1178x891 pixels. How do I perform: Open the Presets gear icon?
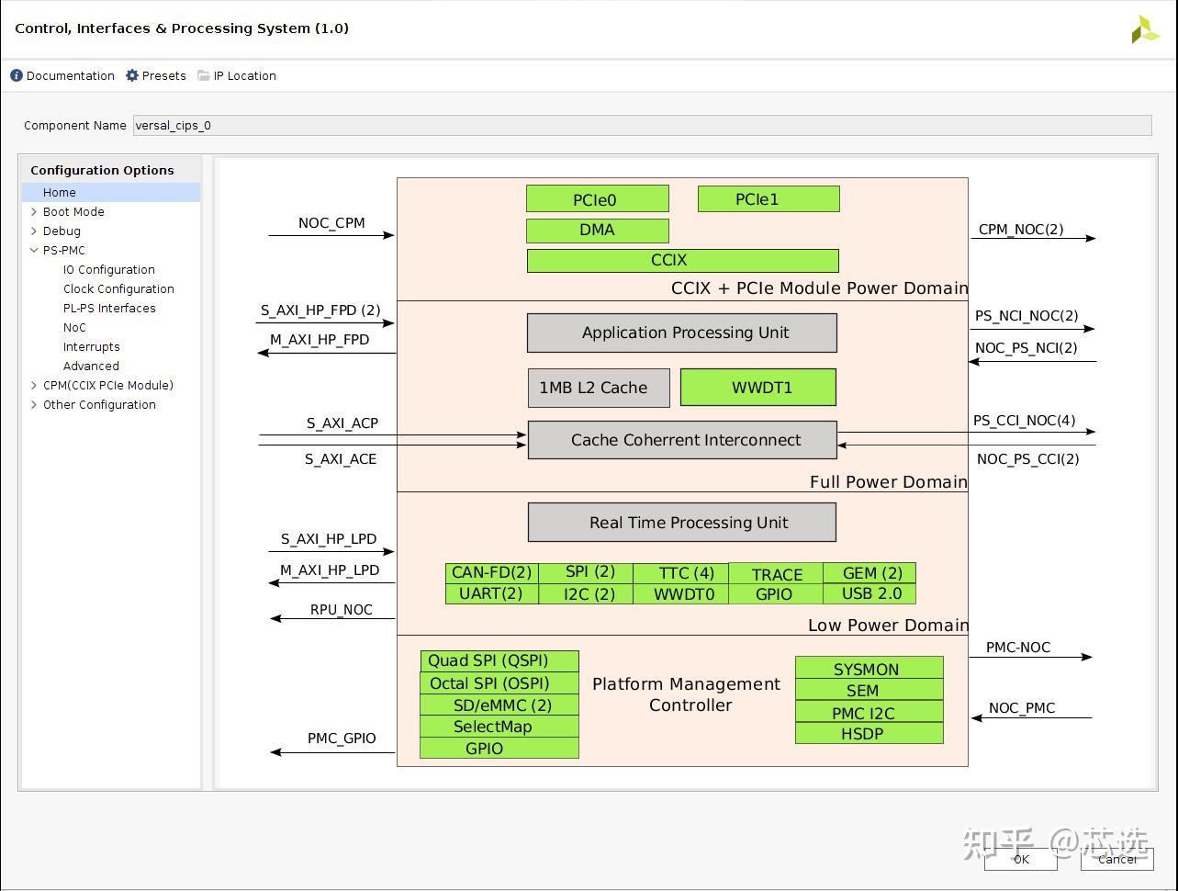130,75
